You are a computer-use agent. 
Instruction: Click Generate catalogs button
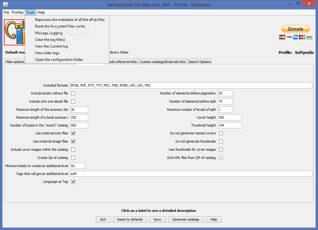[x=186, y=219]
